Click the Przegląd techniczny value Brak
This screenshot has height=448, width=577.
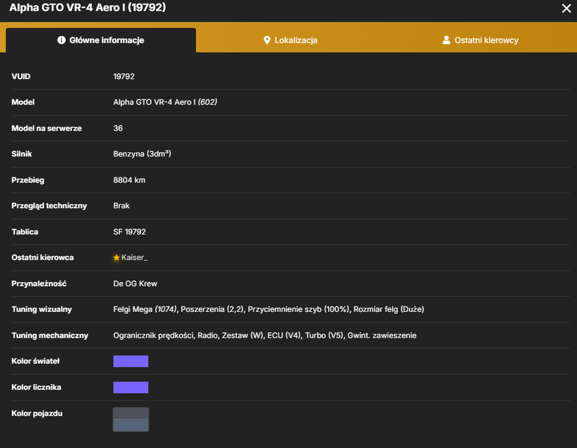(121, 205)
